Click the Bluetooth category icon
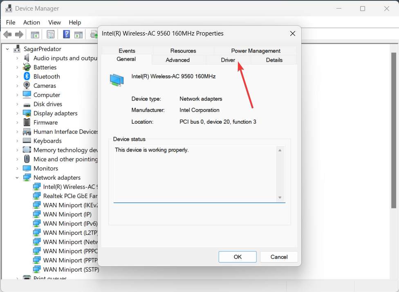 pos(27,76)
